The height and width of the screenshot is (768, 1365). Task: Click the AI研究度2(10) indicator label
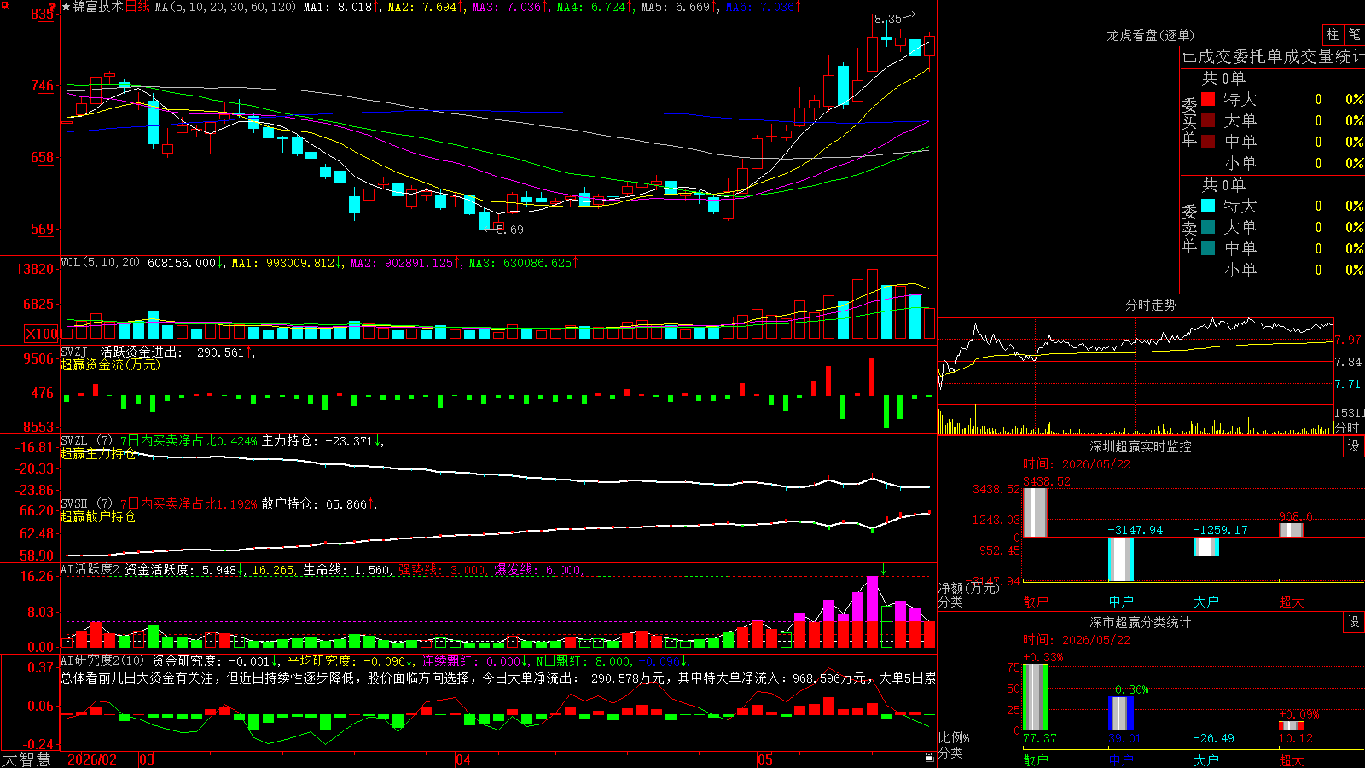click(x=103, y=660)
